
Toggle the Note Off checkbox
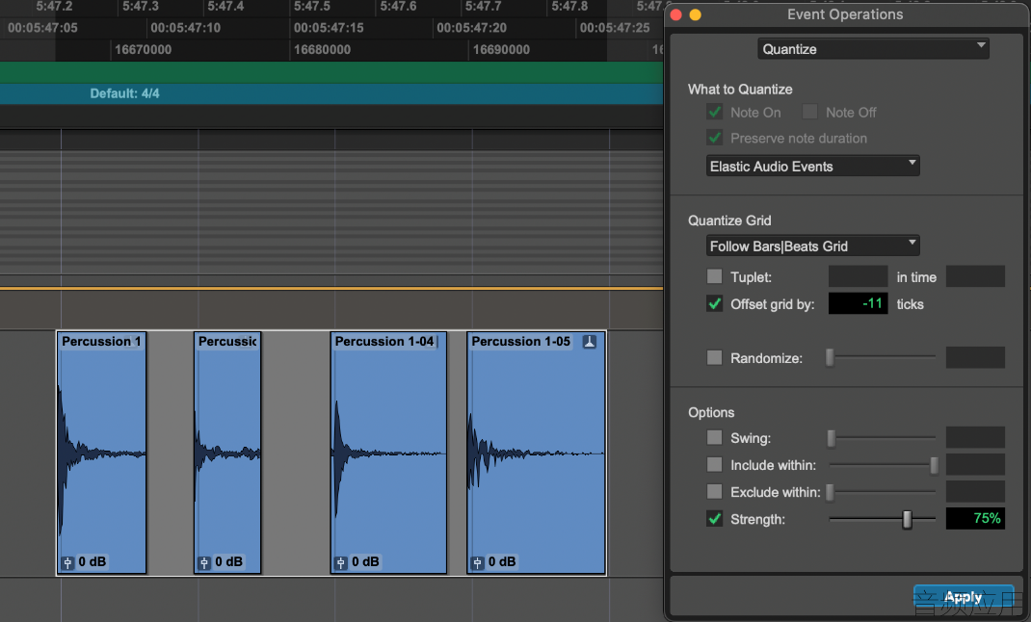click(x=809, y=113)
